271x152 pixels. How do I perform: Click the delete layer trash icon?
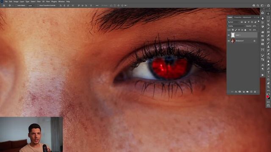(x=255, y=92)
